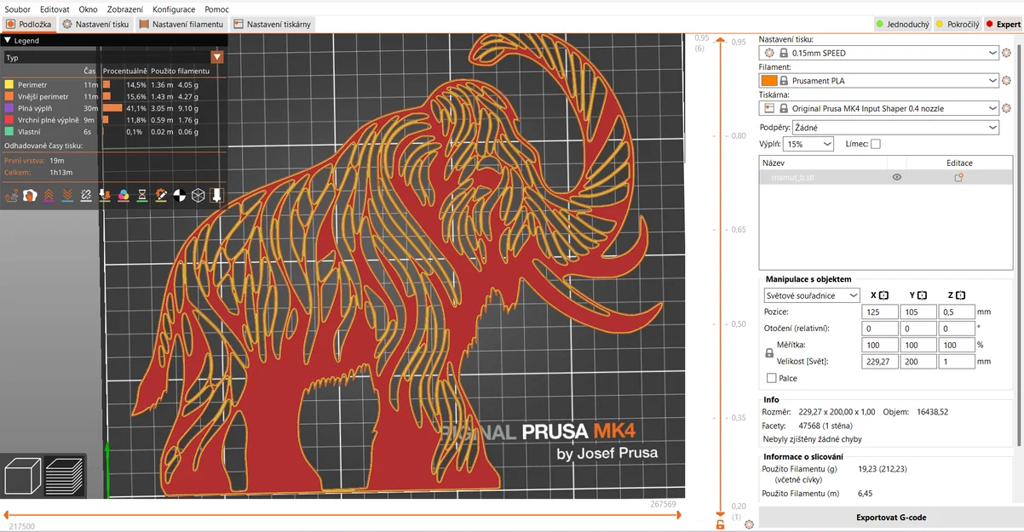
Task: Check the Palce inches checkbox
Action: (771, 378)
